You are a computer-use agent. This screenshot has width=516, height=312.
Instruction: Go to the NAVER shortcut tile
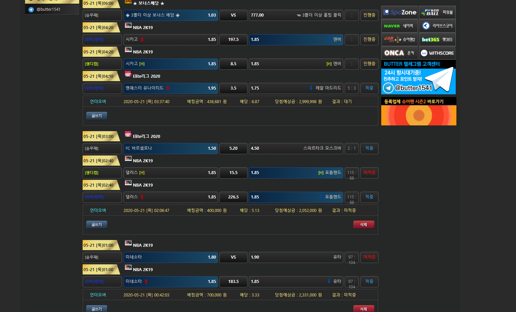(399, 26)
